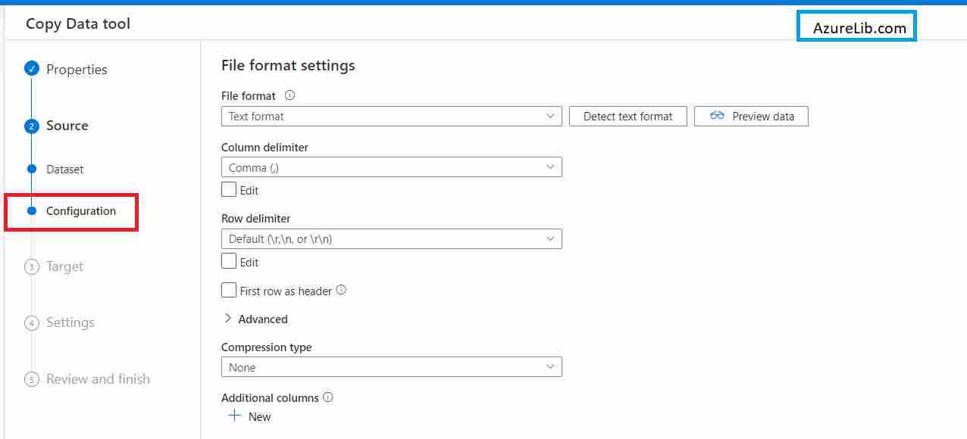Image resolution: width=967 pixels, height=439 pixels.
Task: Open the File format dropdown
Action: [x=392, y=116]
